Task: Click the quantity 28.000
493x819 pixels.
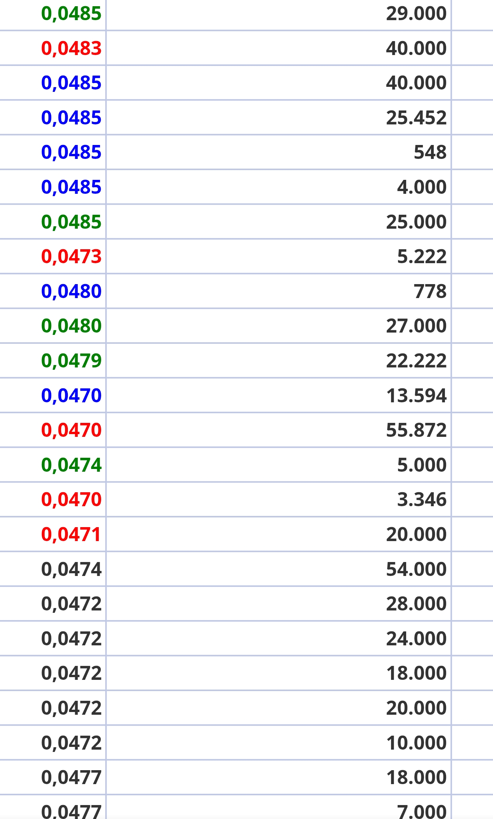Action: [x=416, y=603]
